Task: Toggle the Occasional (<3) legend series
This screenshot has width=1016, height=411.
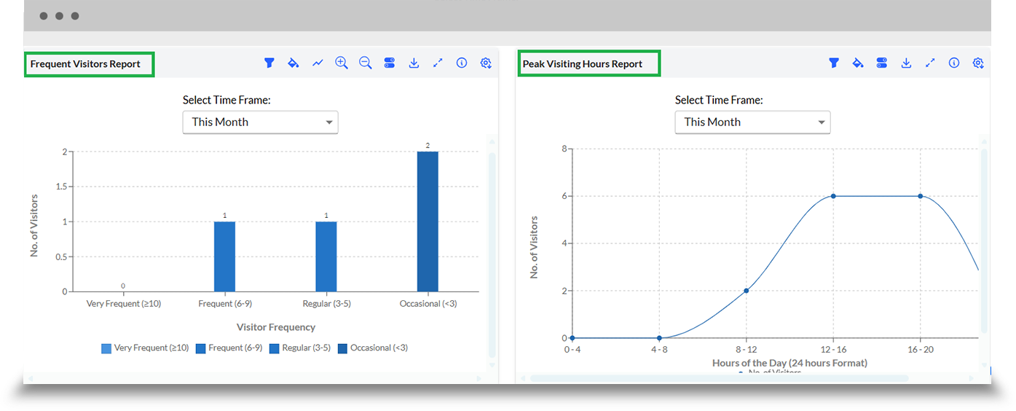Action: pos(372,348)
